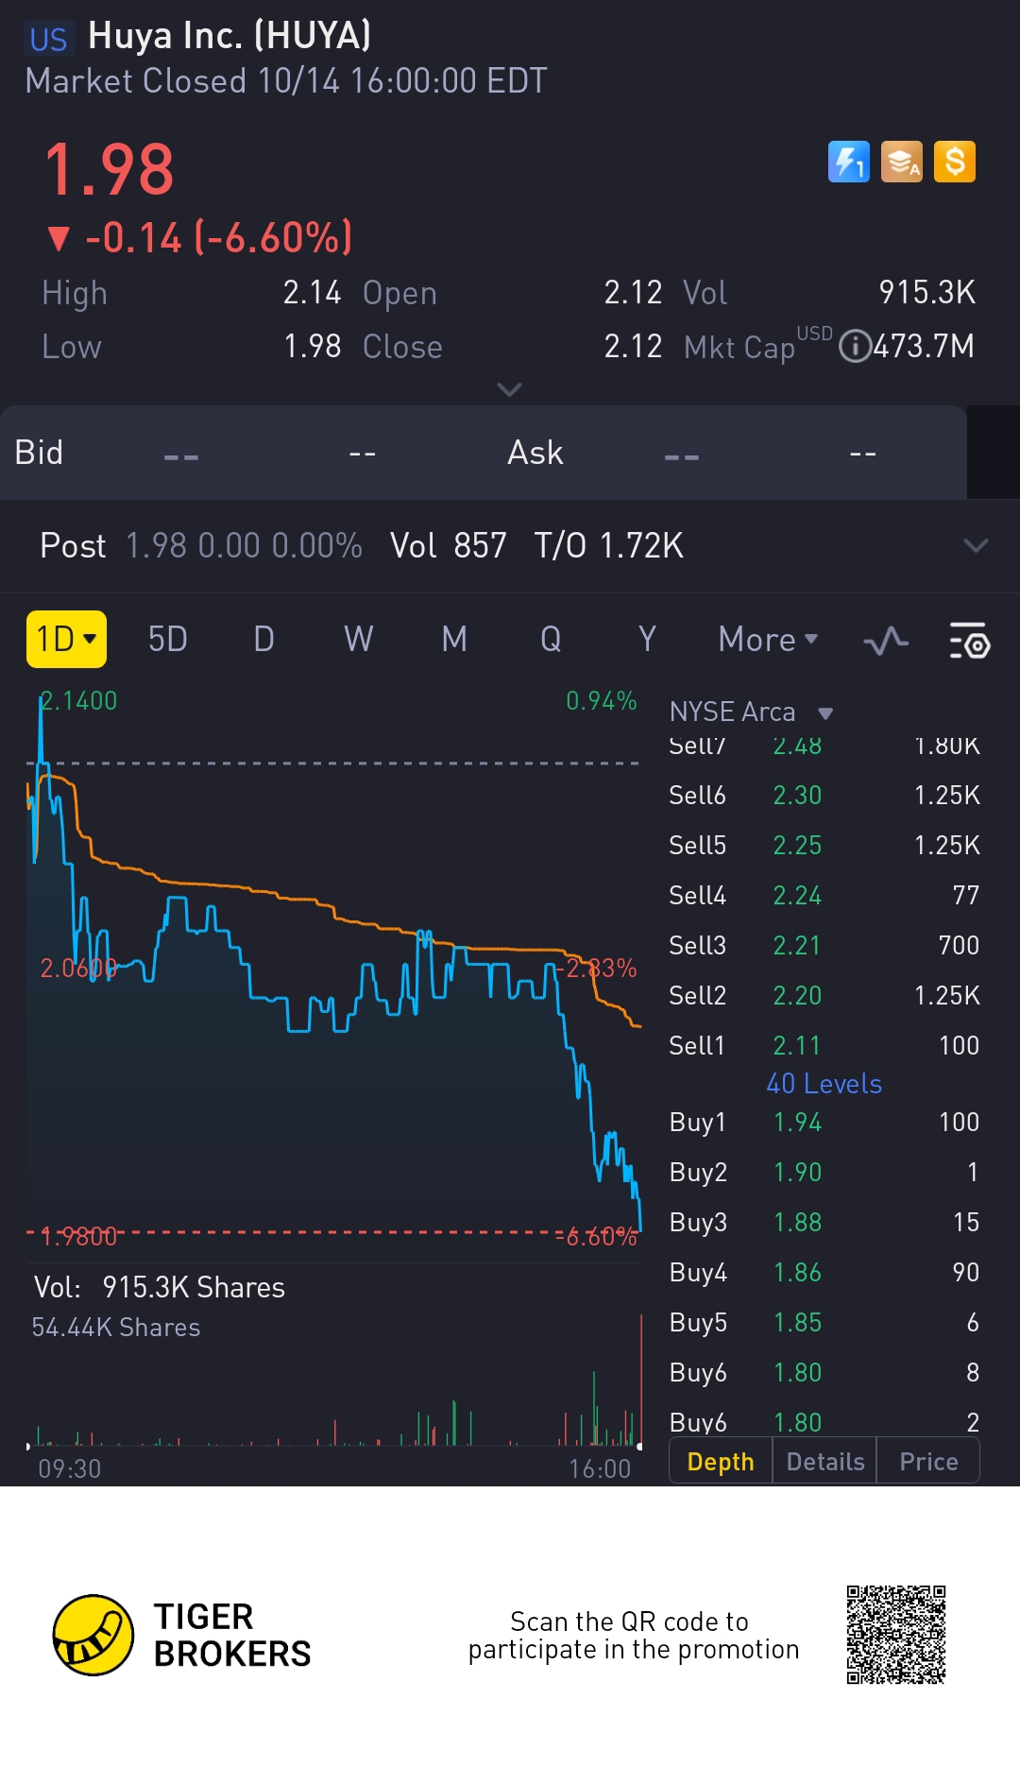This screenshot has width=1020, height=1785.
Task: Open chart settings icon
Action: pos(969,641)
